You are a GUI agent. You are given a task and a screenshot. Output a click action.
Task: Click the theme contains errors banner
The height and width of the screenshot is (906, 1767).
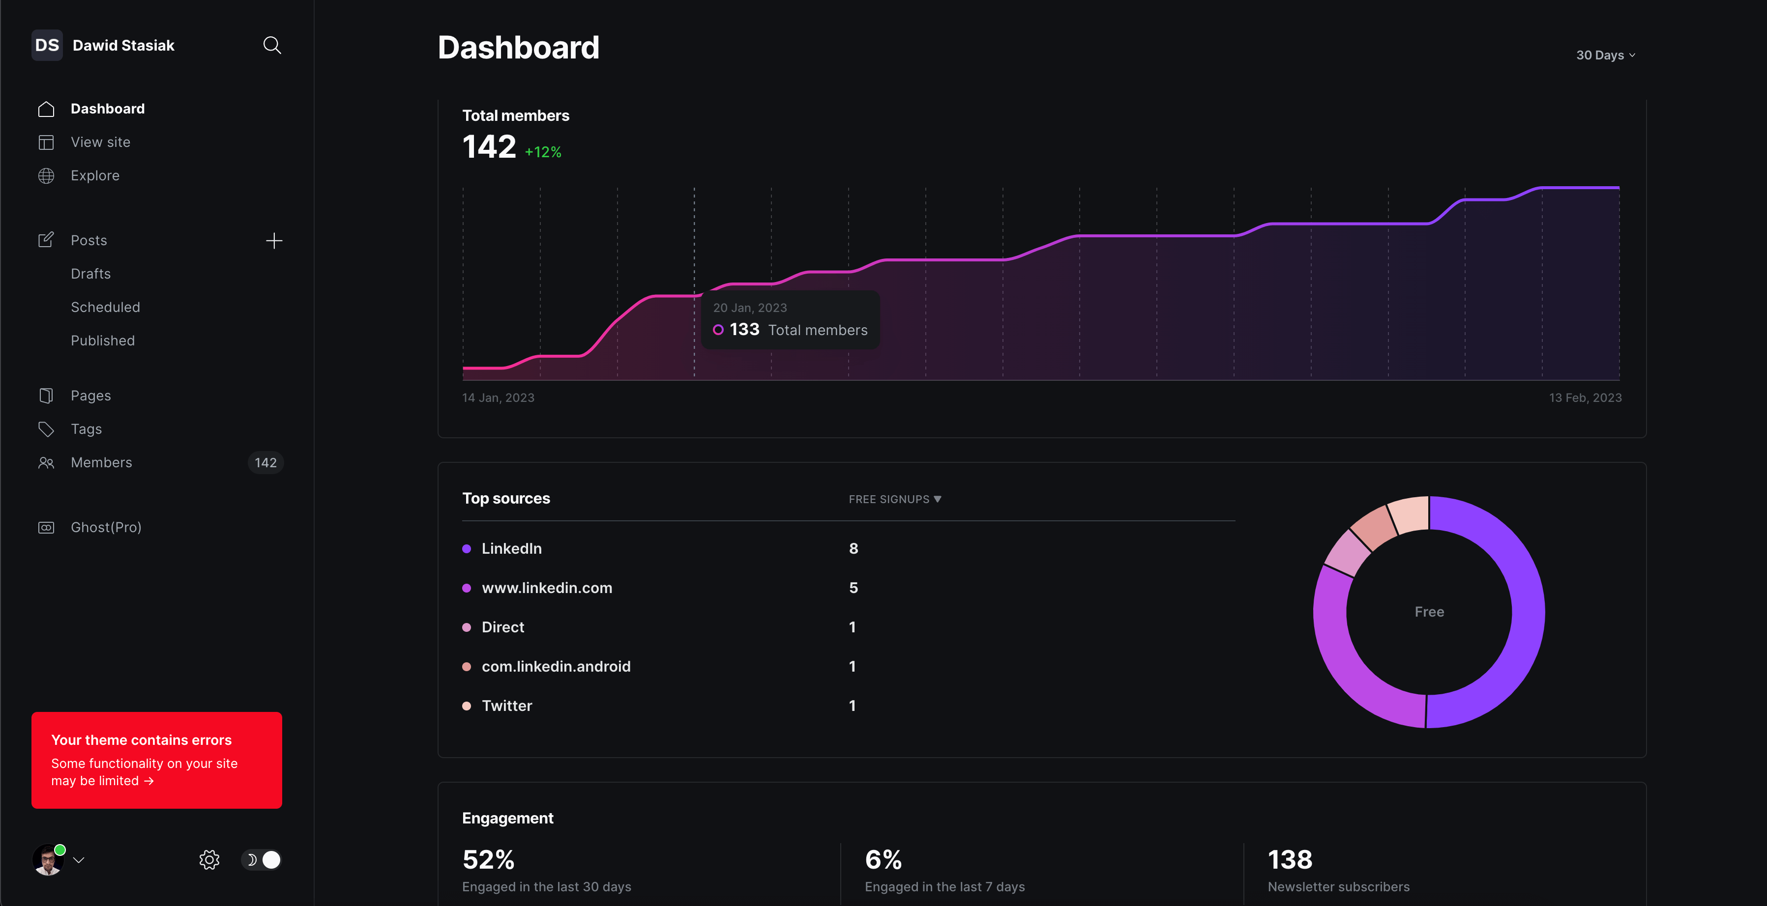[x=156, y=760]
